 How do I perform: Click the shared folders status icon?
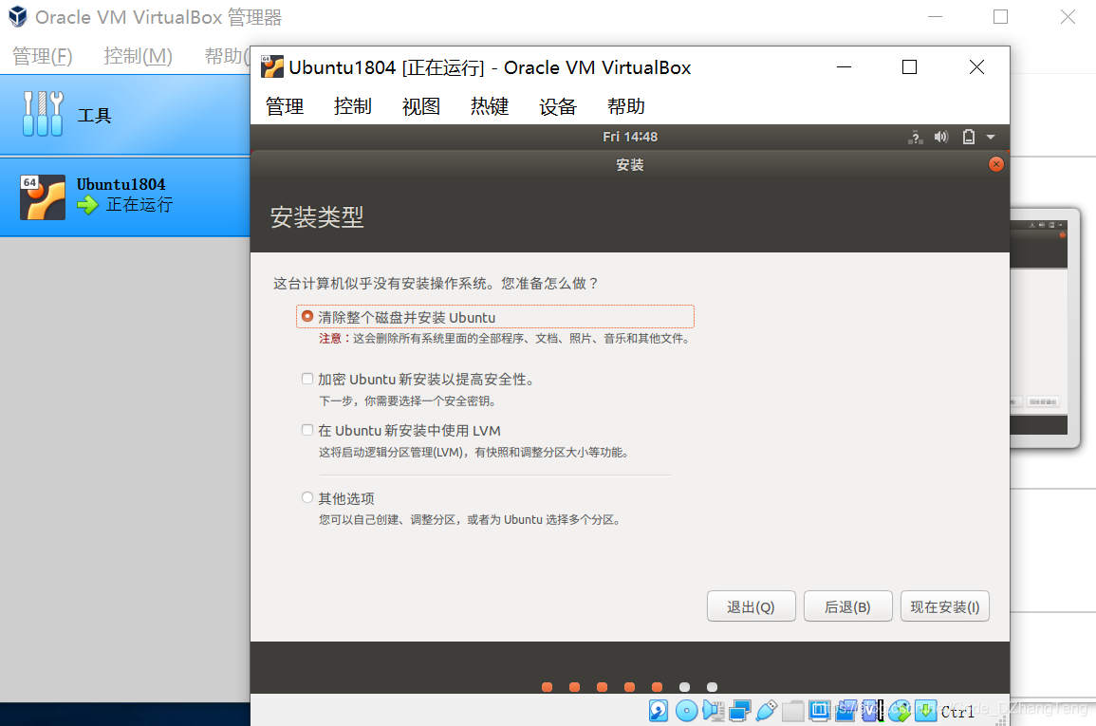(792, 711)
